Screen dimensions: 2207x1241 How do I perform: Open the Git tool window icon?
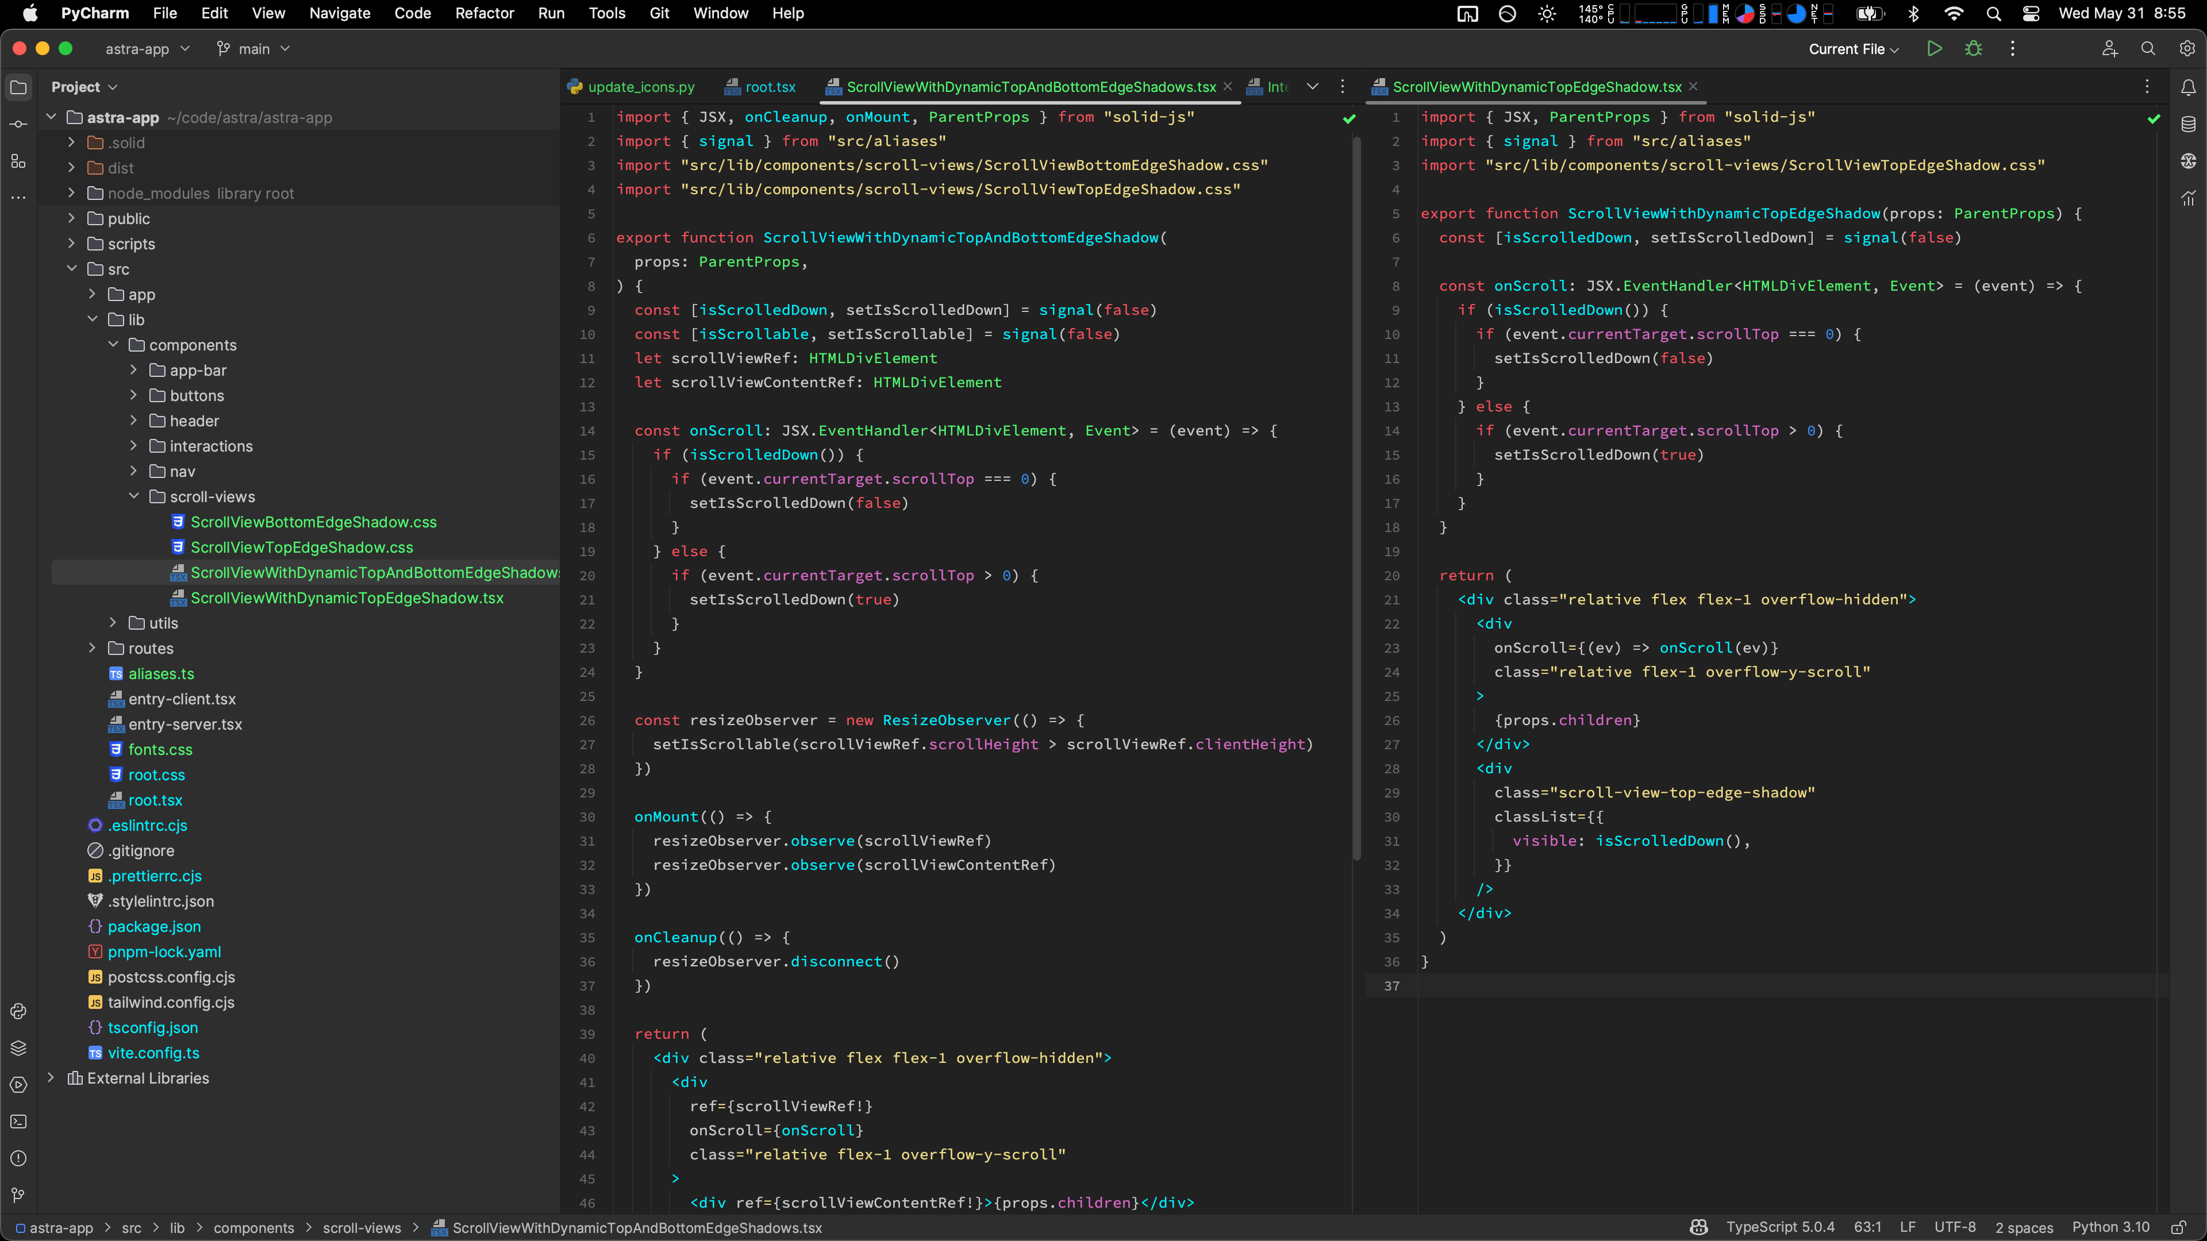tap(18, 1195)
